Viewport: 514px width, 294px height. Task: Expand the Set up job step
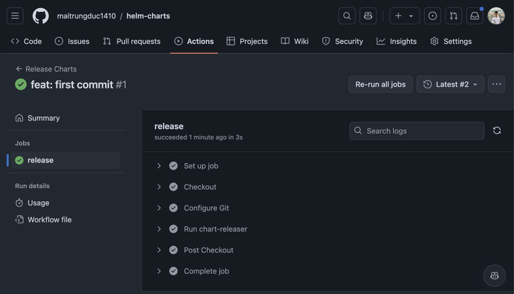(159, 166)
